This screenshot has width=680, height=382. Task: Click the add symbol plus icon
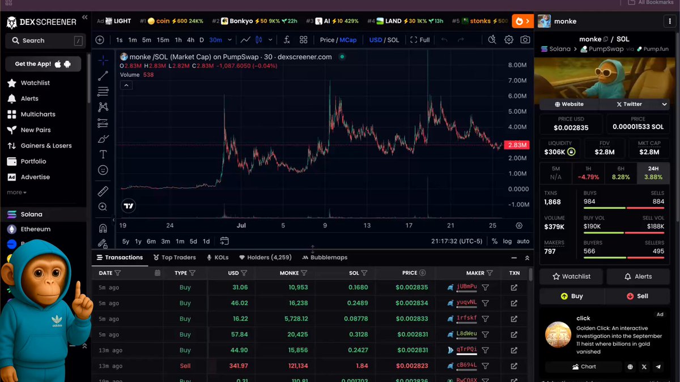click(100, 40)
